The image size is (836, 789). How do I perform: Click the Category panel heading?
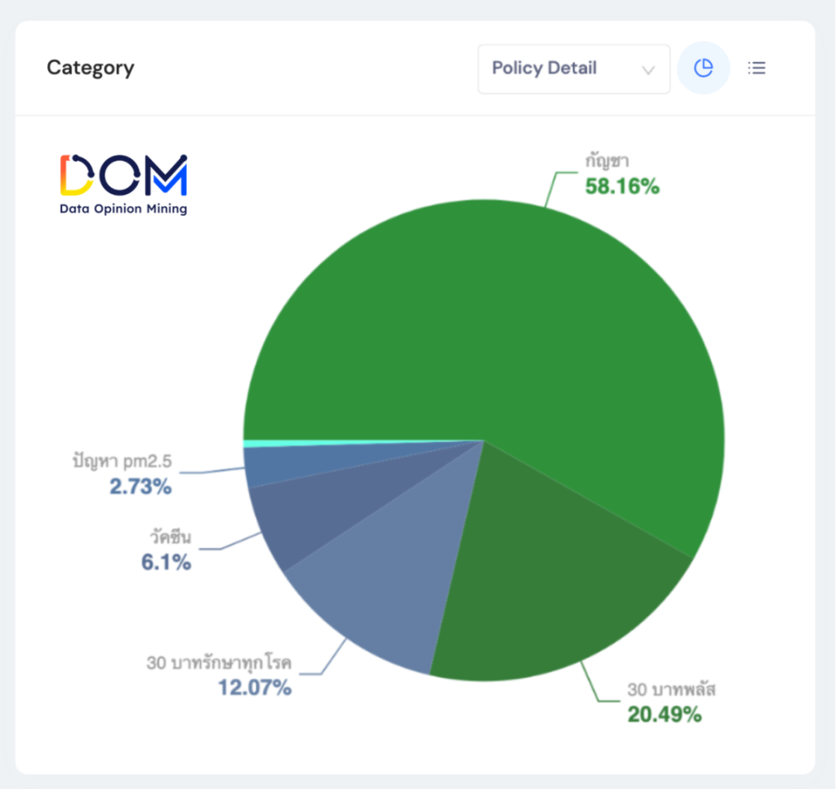tap(91, 67)
